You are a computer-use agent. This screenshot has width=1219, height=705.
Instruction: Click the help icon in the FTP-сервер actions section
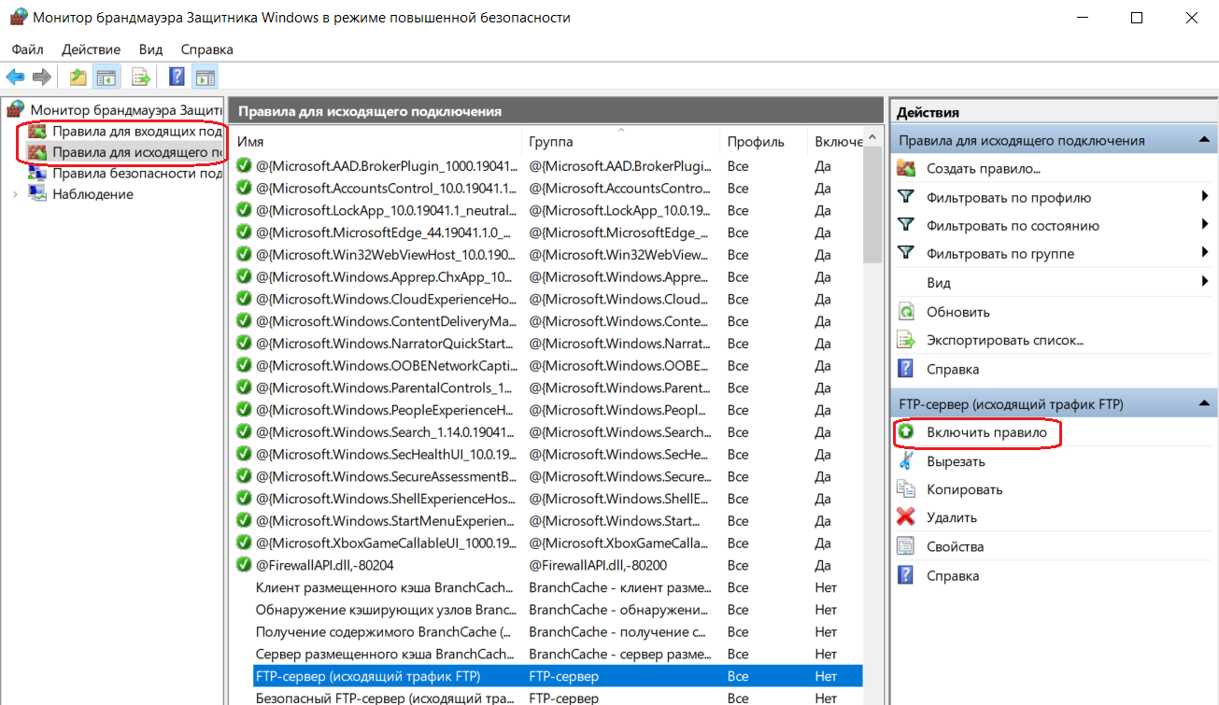click(x=905, y=575)
